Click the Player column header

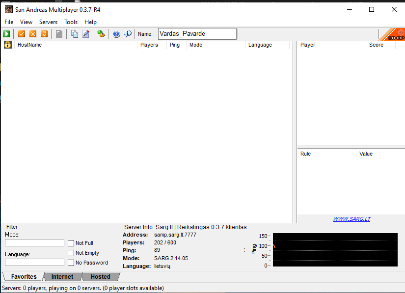pos(332,45)
